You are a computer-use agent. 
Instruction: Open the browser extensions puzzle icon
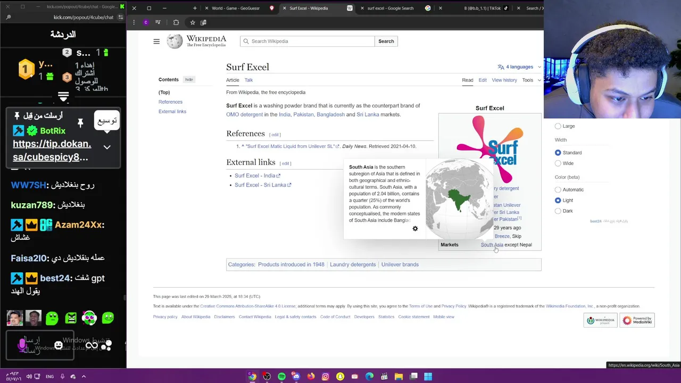[176, 22]
